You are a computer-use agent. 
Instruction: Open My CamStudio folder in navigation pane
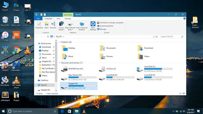coord(47,68)
